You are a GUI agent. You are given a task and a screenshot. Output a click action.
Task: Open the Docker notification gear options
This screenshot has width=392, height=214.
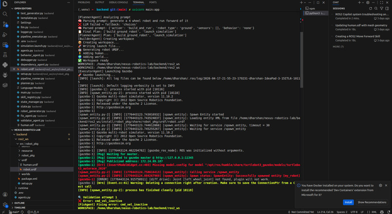(x=380, y=185)
